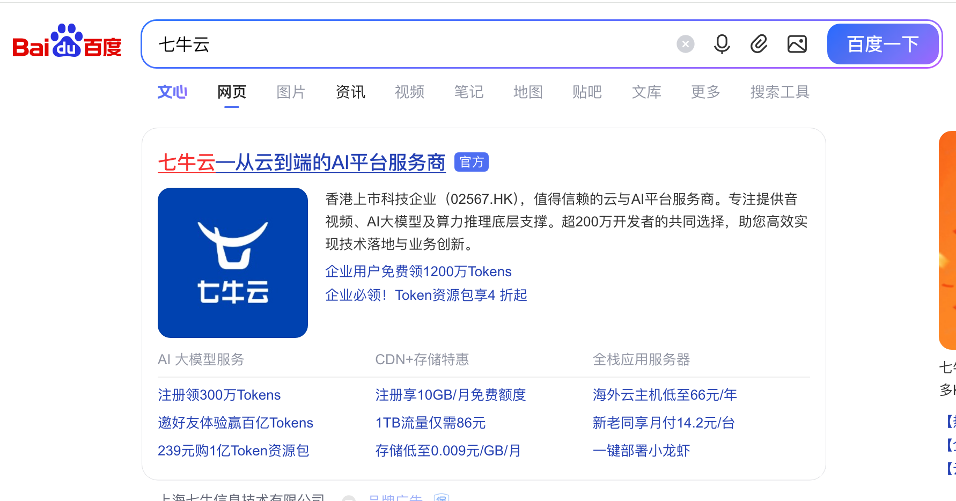Open the Baidu logo homepage
The width and height of the screenshot is (956, 501).
click(67, 42)
